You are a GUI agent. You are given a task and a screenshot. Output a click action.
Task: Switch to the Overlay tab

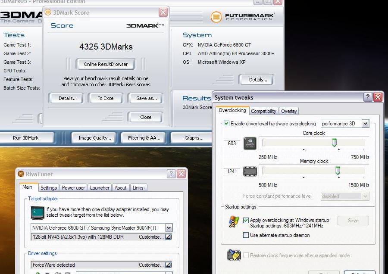(x=289, y=111)
